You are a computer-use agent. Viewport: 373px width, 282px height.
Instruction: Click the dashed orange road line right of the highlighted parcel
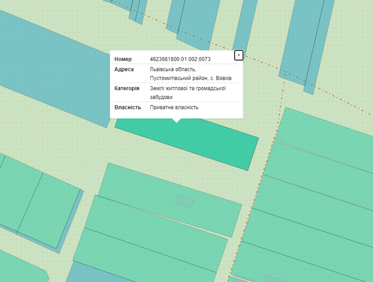[270, 147]
